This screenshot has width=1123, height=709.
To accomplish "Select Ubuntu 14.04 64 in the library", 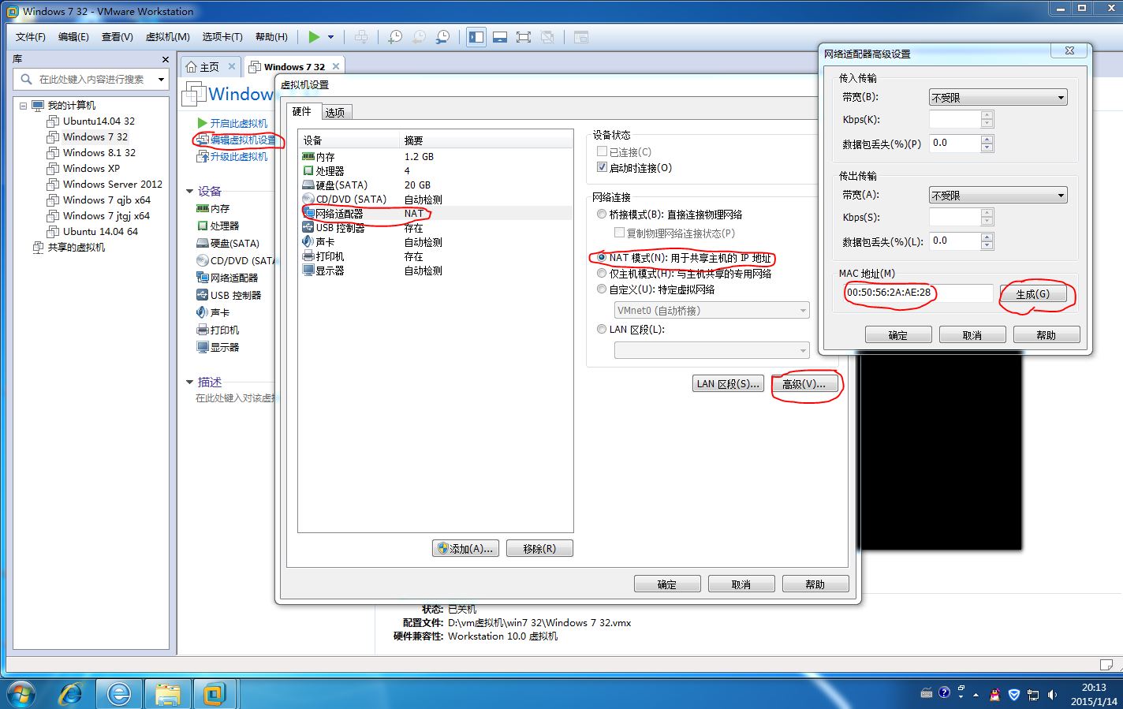I will click(100, 231).
